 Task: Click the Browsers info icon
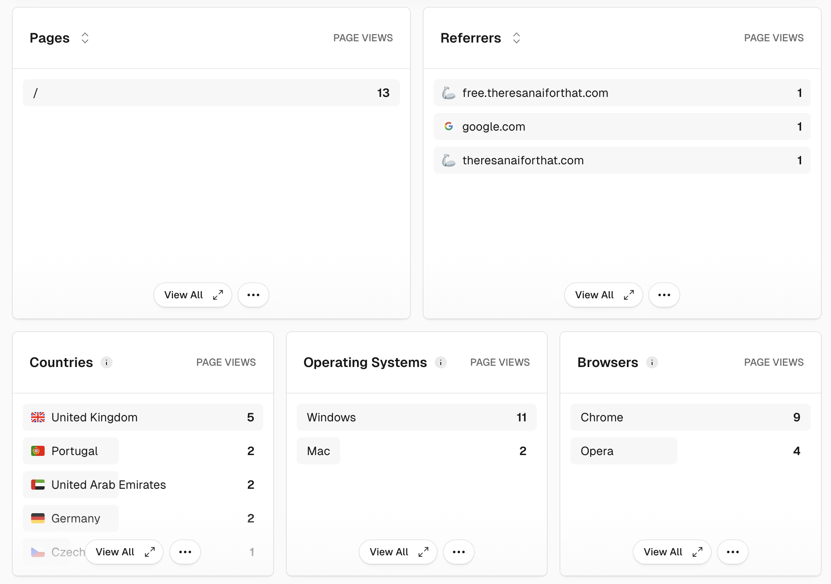pyautogui.click(x=652, y=362)
